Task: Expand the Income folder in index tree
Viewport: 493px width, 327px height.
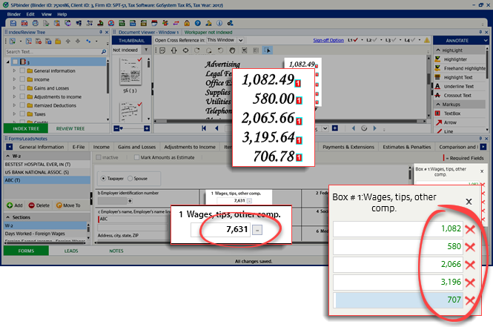Action: click(14, 80)
